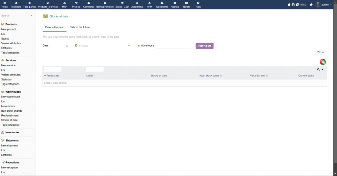Image resolution: width=337 pixels, height=176 pixels.
Task: Click the Date input field
Action: [57, 46]
